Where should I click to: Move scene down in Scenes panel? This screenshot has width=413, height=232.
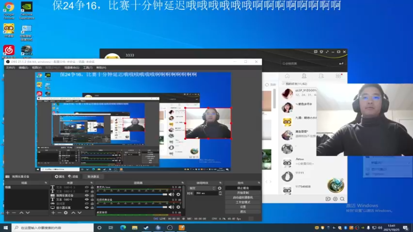click(28, 212)
